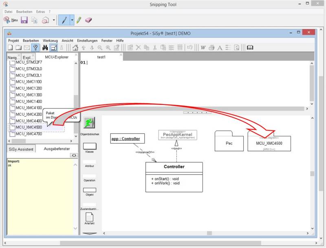Switch to SiSy Assistent tab

[x=21, y=149]
